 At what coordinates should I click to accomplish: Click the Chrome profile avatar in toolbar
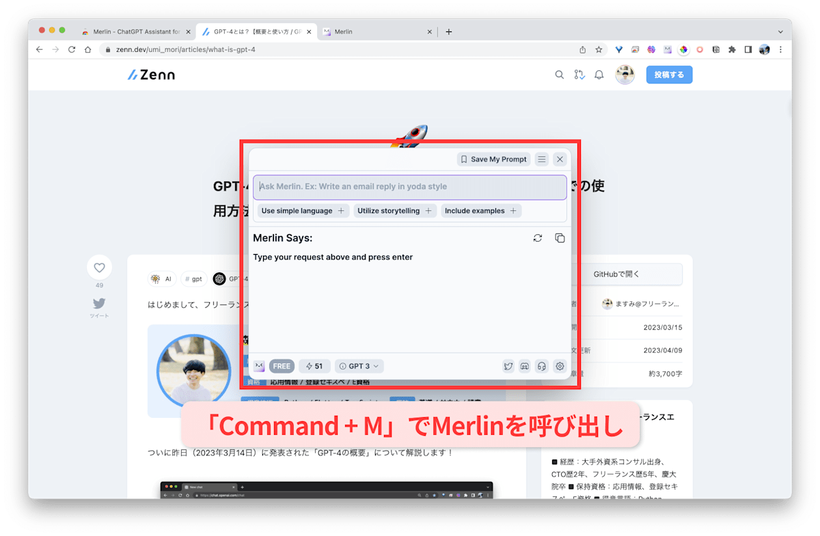765,50
